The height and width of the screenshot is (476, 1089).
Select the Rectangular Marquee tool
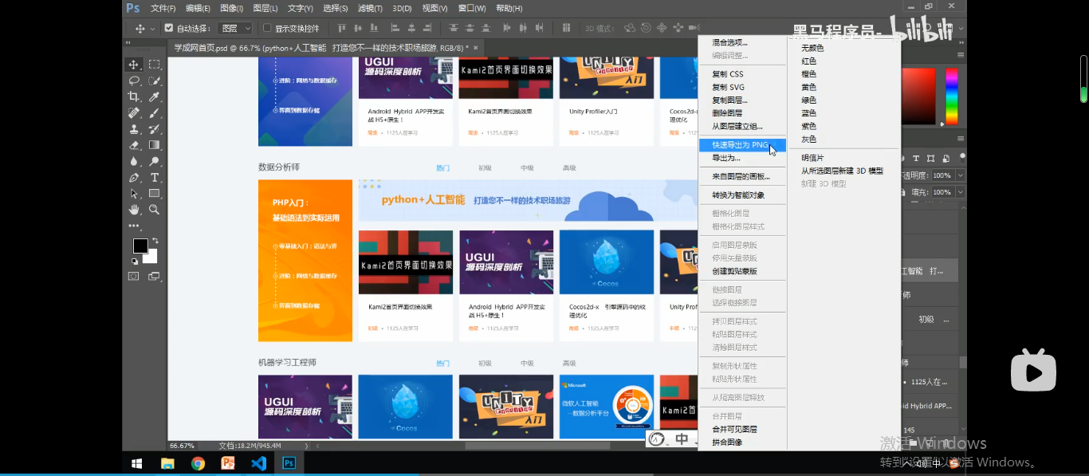[x=154, y=65]
